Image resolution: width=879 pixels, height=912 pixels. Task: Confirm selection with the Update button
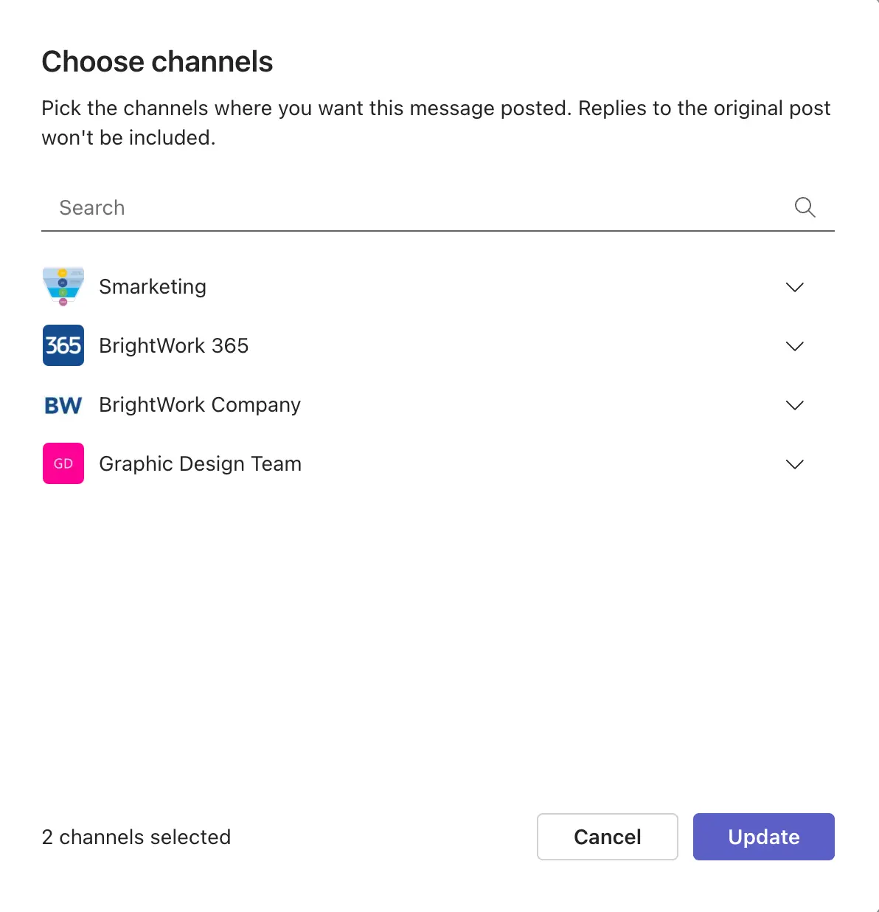(x=763, y=837)
